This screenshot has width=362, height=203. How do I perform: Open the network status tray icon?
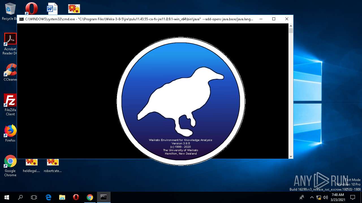click(319, 197)
